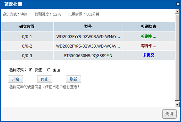Click the 磁盘检测 title text
Image resolution: width=181 pixels, height=122 pixels.
tap(13, 4)
